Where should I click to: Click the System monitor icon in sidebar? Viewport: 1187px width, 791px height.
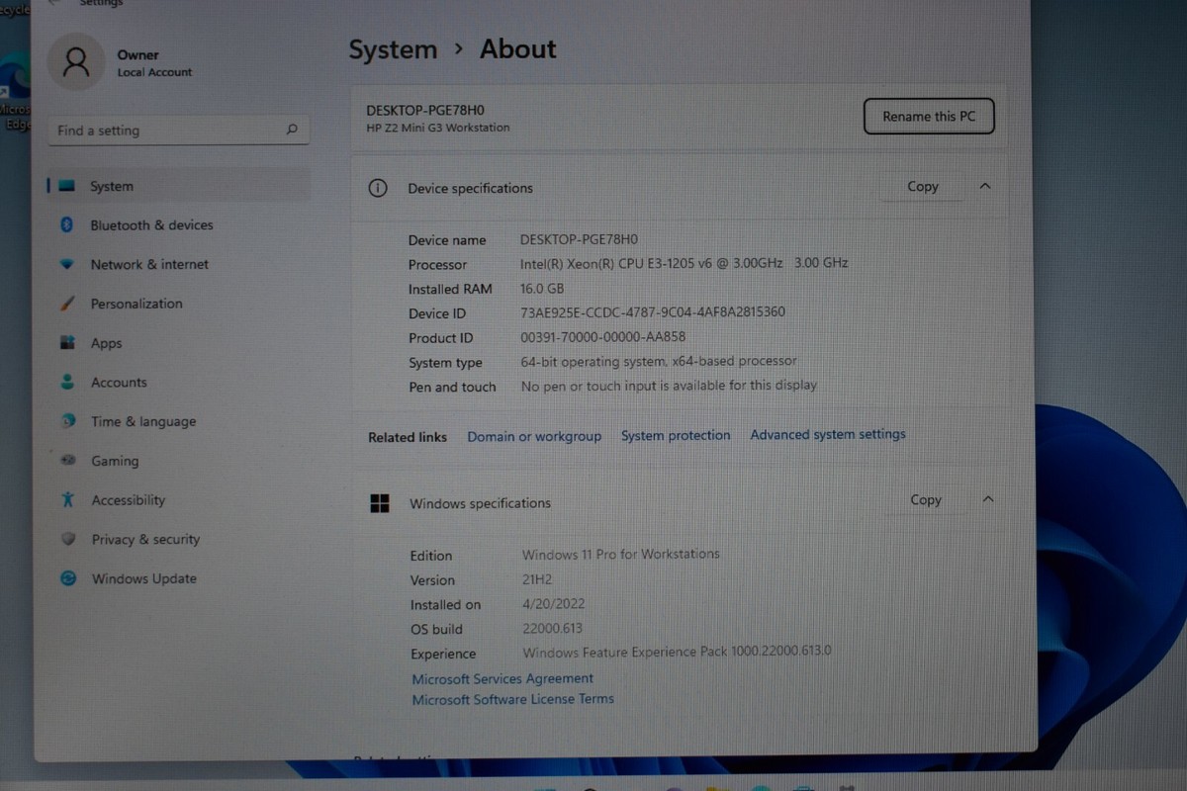tap(67, 186)
